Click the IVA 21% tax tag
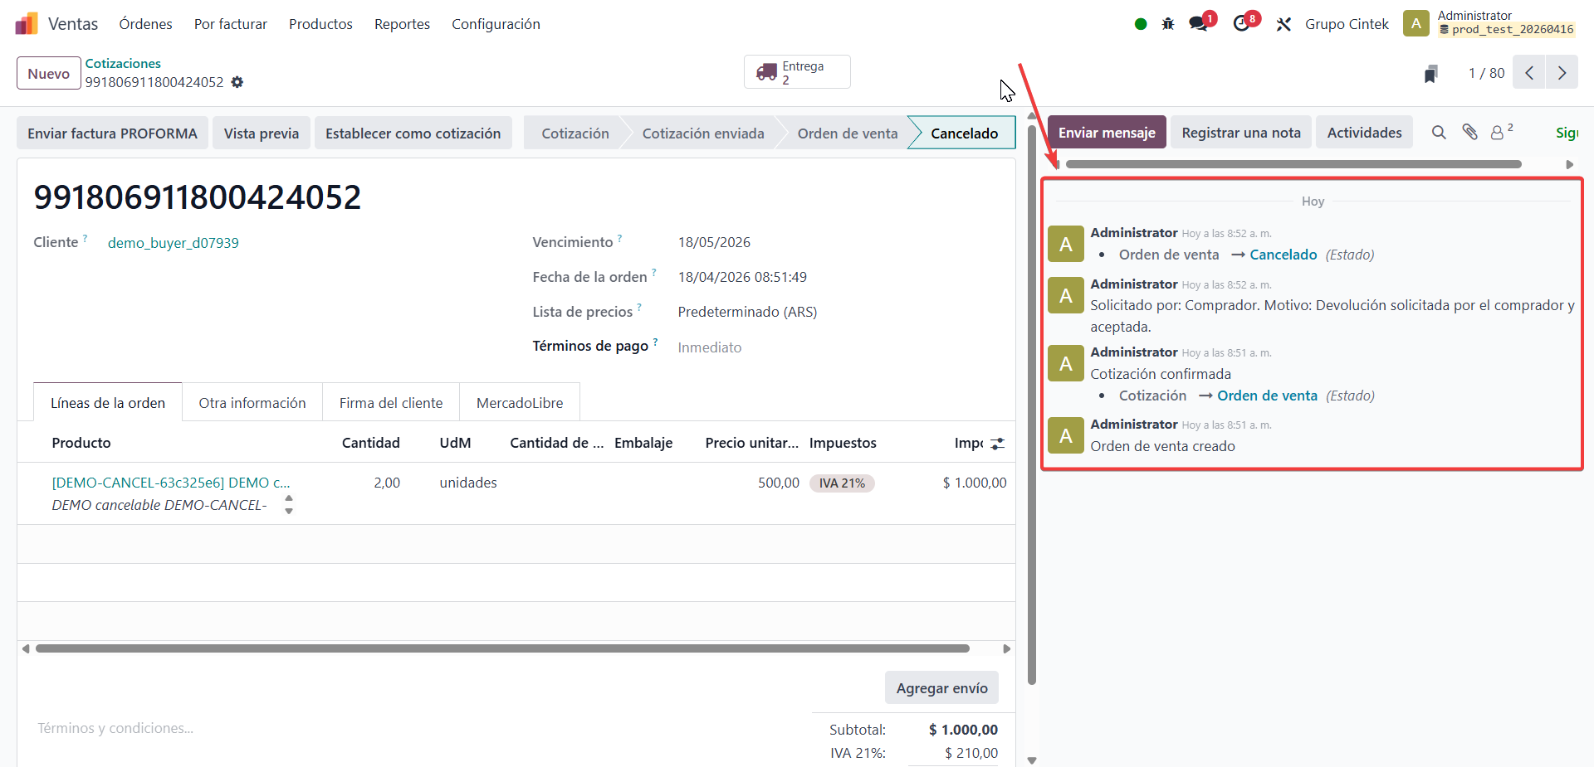 [x=842, y=483]
